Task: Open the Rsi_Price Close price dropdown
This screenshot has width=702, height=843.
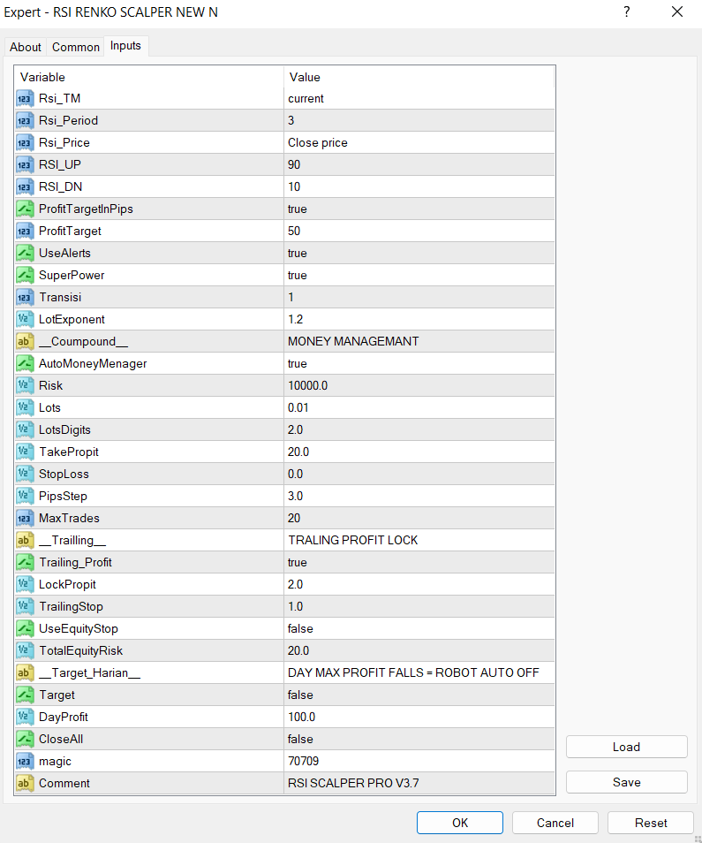Action: click(x=318, y=142)
